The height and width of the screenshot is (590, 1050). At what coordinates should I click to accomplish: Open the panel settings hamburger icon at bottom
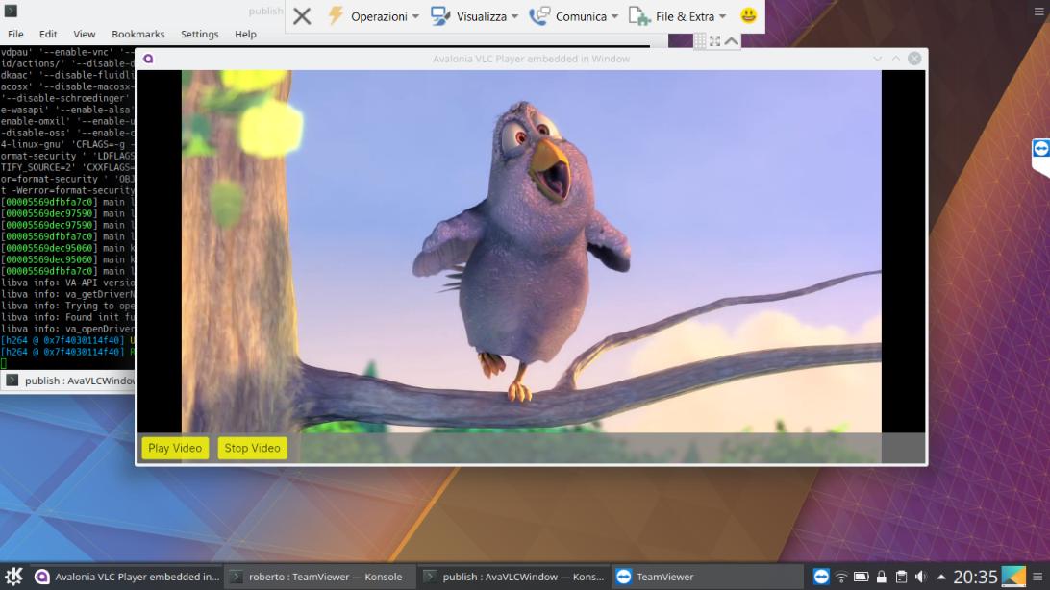(1037, 577)
